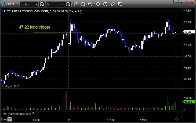Open the studies chart-circle icon menu
This screenshot has width=196, height=123.
[83, 4]
